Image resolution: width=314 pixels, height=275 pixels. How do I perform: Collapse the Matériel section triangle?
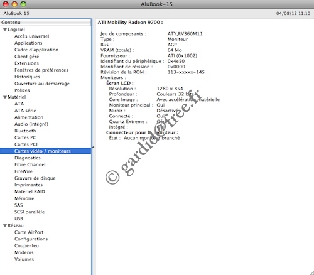point(5,97)
